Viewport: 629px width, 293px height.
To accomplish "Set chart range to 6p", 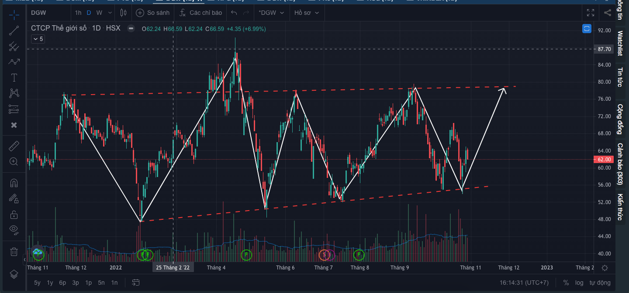I will click(x=62, y=283).
